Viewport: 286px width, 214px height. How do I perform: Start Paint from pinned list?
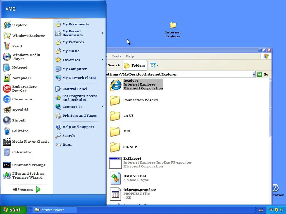[27, 46]
